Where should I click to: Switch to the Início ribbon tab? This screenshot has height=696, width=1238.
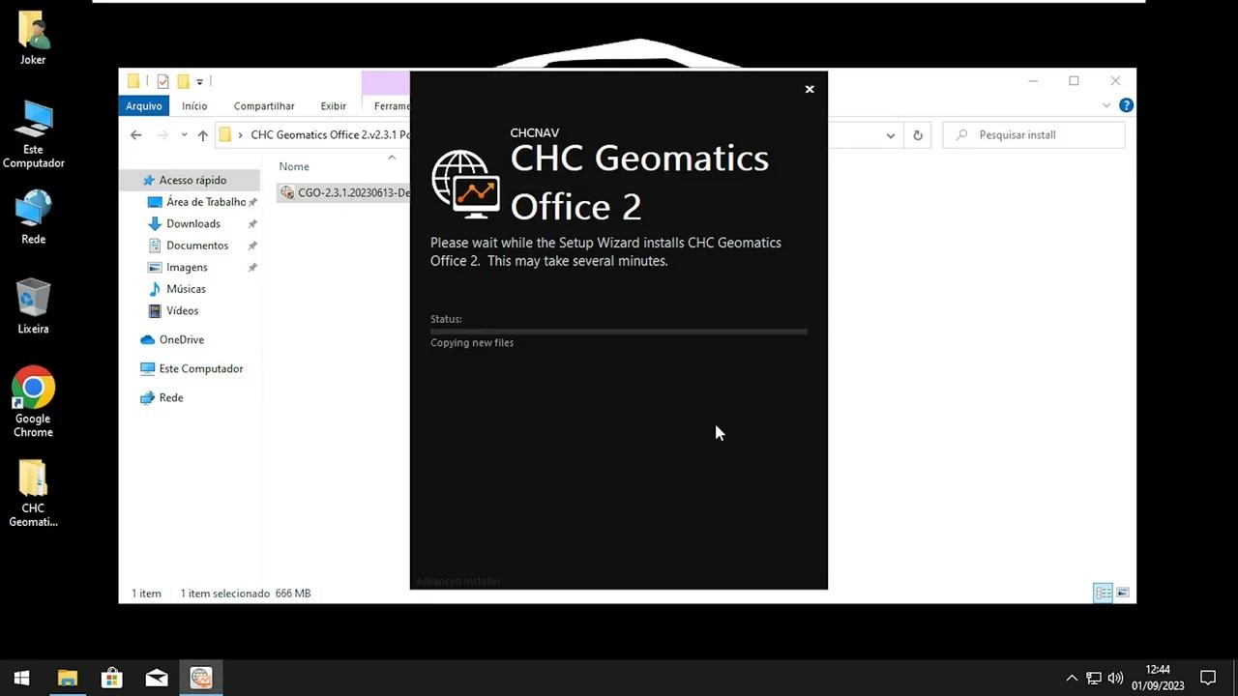[x=194, y=106]
